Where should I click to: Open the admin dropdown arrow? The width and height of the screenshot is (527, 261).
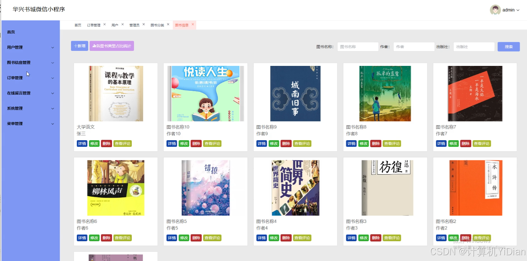point(518,10)
